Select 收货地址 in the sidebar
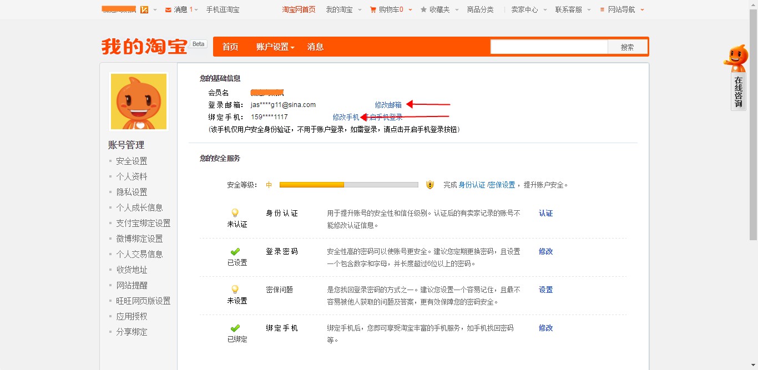 tap(132, 270)
